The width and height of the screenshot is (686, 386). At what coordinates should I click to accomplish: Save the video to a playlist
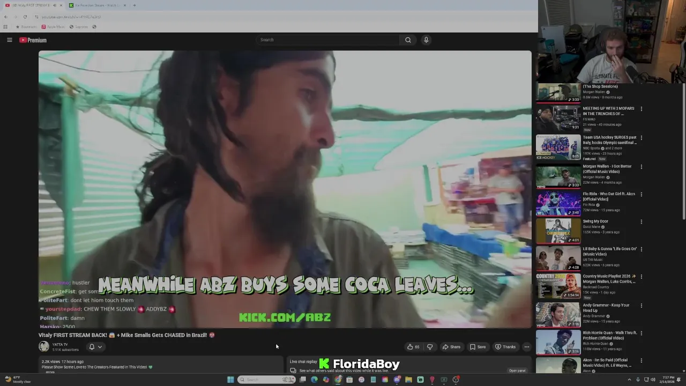(x=478, y=347)
